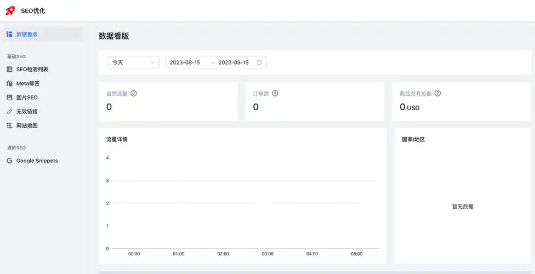Image resolution: width=535 pixels, height=274 pixels.
Task: Click the start date 2023-08-15 field
Action: [185, 62]
